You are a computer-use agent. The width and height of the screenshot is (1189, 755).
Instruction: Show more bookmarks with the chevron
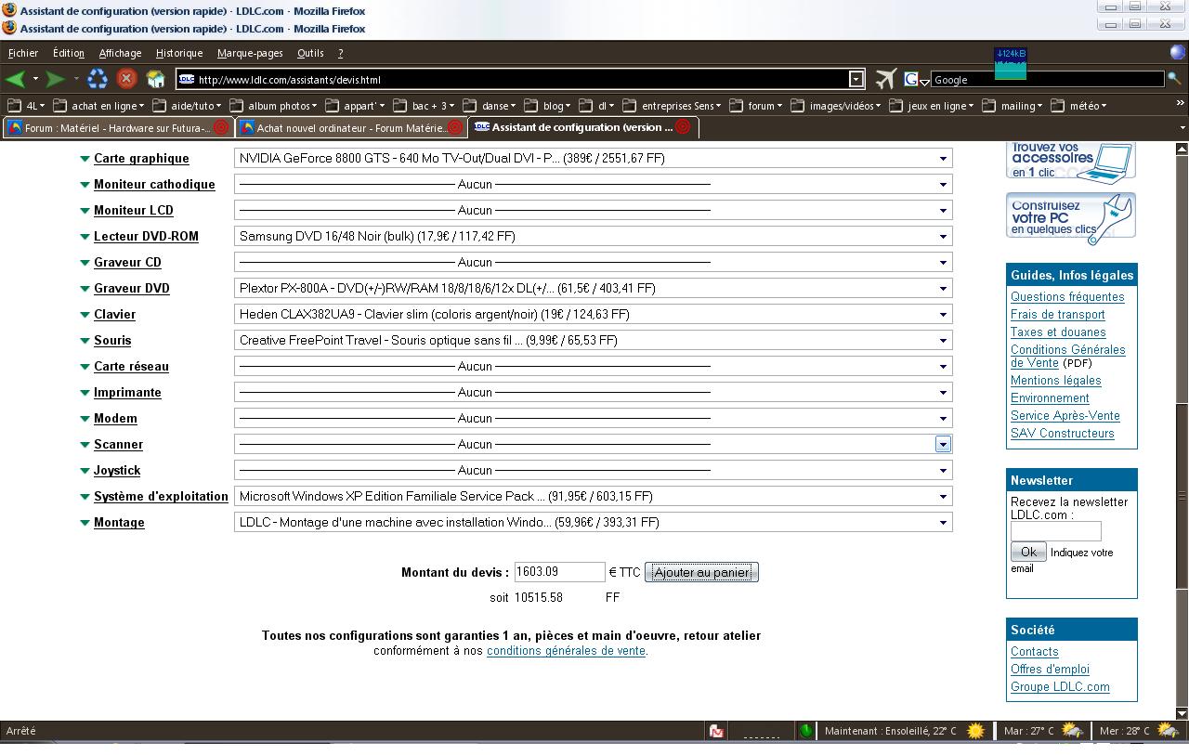[x=1180, y=104]
